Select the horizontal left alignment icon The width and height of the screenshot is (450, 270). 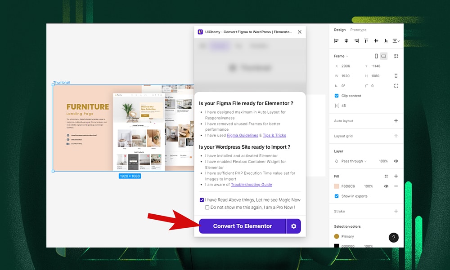point(336,40)
